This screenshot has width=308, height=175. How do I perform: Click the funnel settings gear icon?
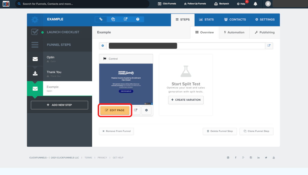(x=35, y=20)
